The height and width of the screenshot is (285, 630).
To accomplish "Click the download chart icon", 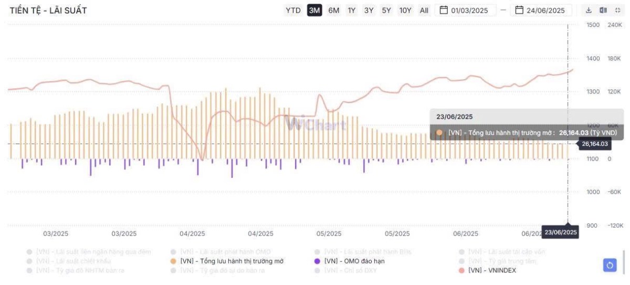I will click(x=589, y=10).
